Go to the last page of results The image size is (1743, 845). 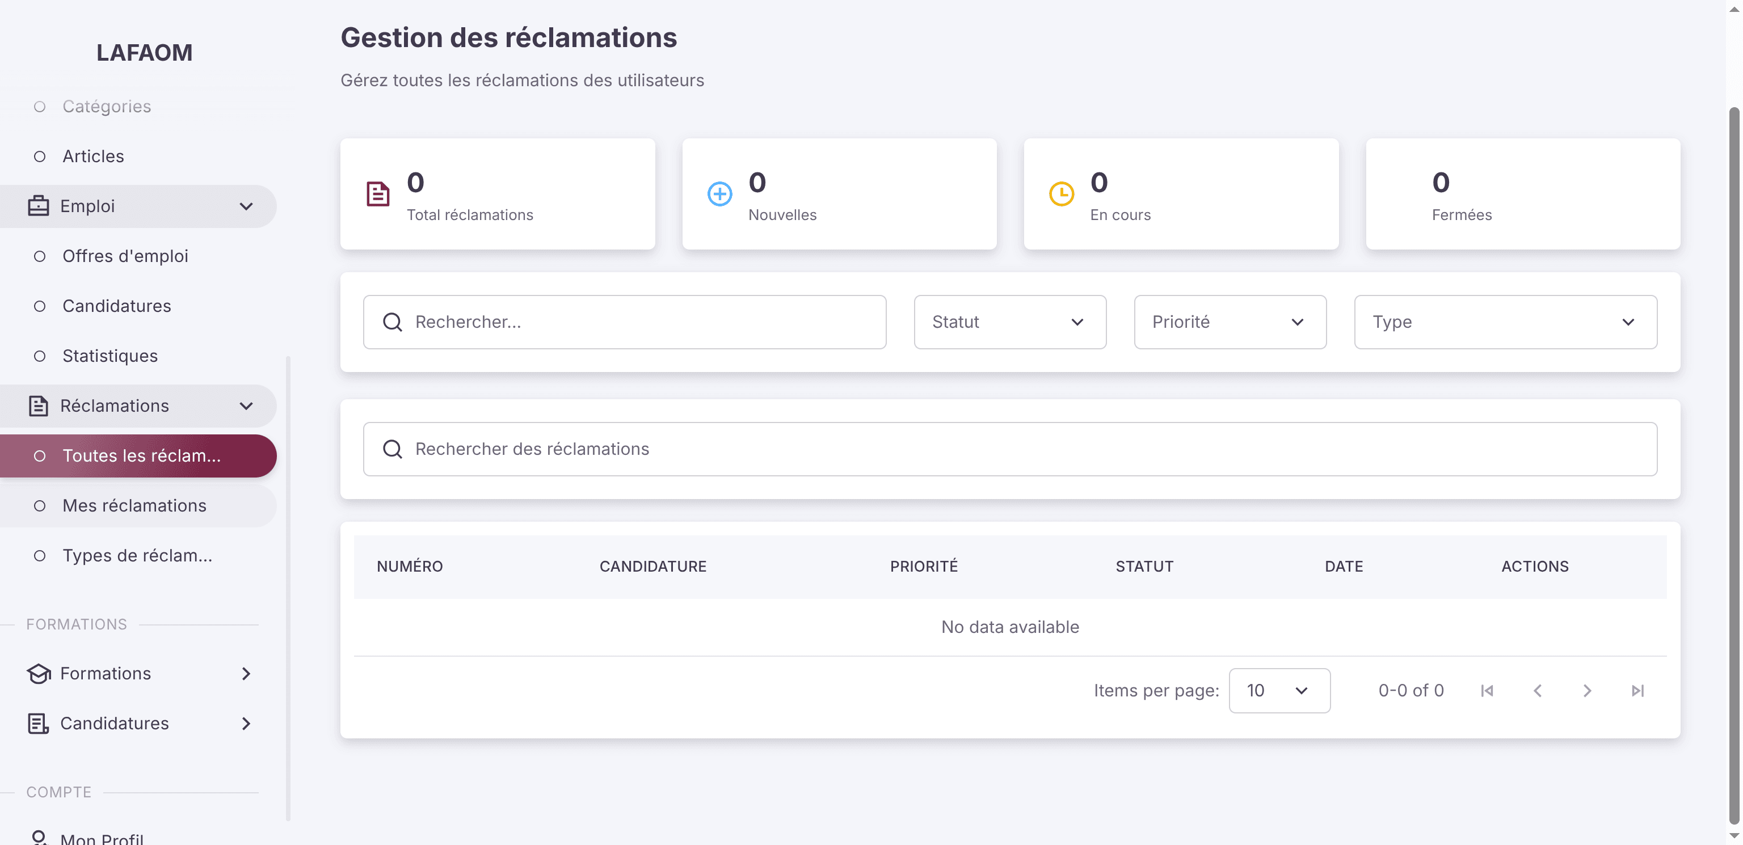(1637, 691)
